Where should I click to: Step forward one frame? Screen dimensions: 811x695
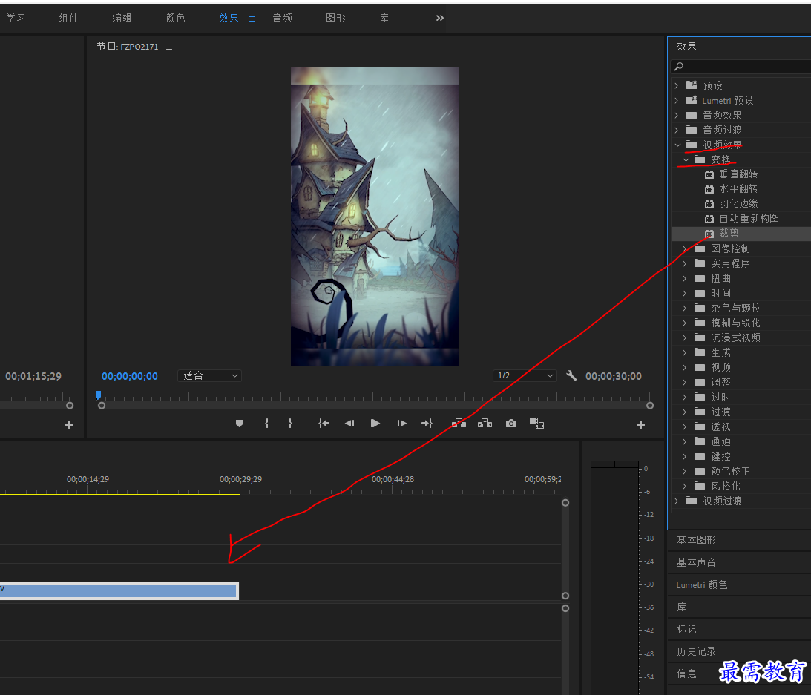tap(402, 424)
